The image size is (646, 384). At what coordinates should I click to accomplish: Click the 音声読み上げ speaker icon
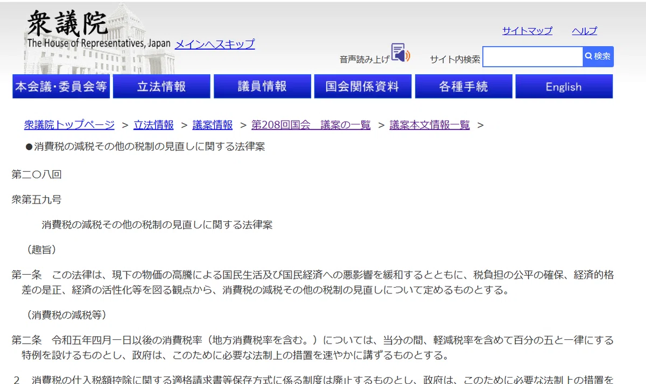[401, 53]
